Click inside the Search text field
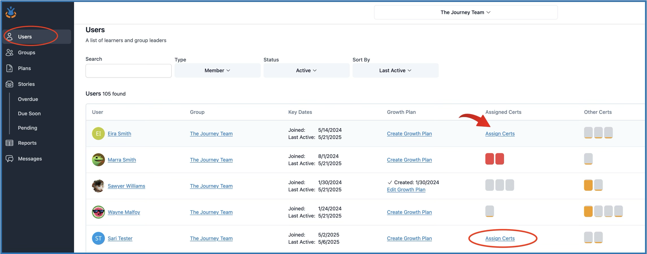 coord(129,71)
